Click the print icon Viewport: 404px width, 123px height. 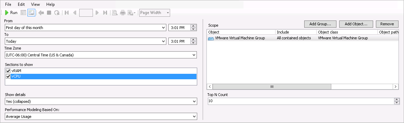coord(123,13)
